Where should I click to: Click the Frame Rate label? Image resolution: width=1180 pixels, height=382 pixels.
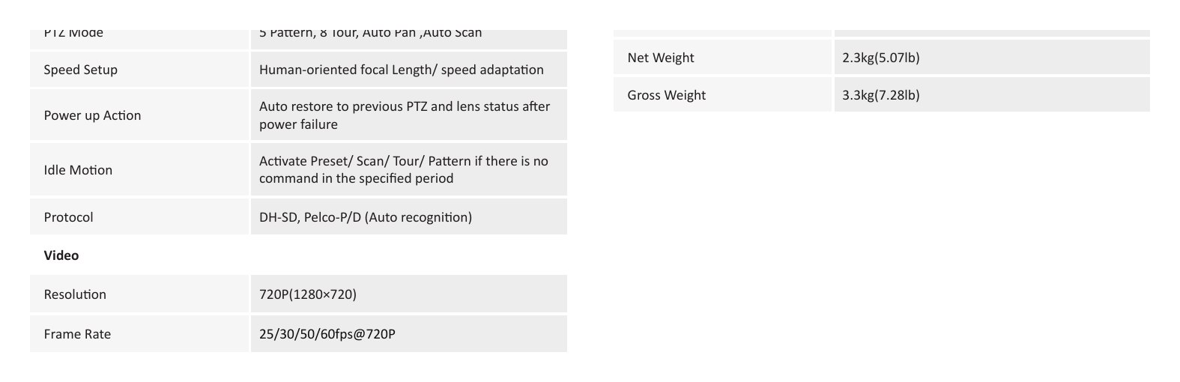(77, 334)
